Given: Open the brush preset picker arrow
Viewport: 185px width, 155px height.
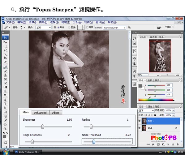Looking at the screenshot, I should (24, 27).
